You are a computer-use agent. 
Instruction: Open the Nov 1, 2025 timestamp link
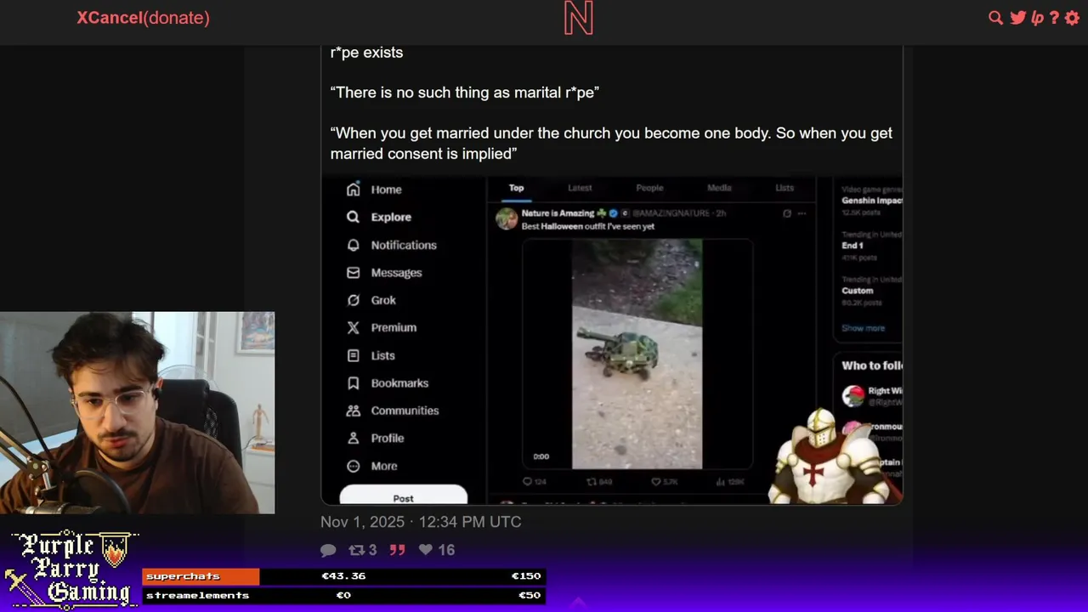click(421, 522)
